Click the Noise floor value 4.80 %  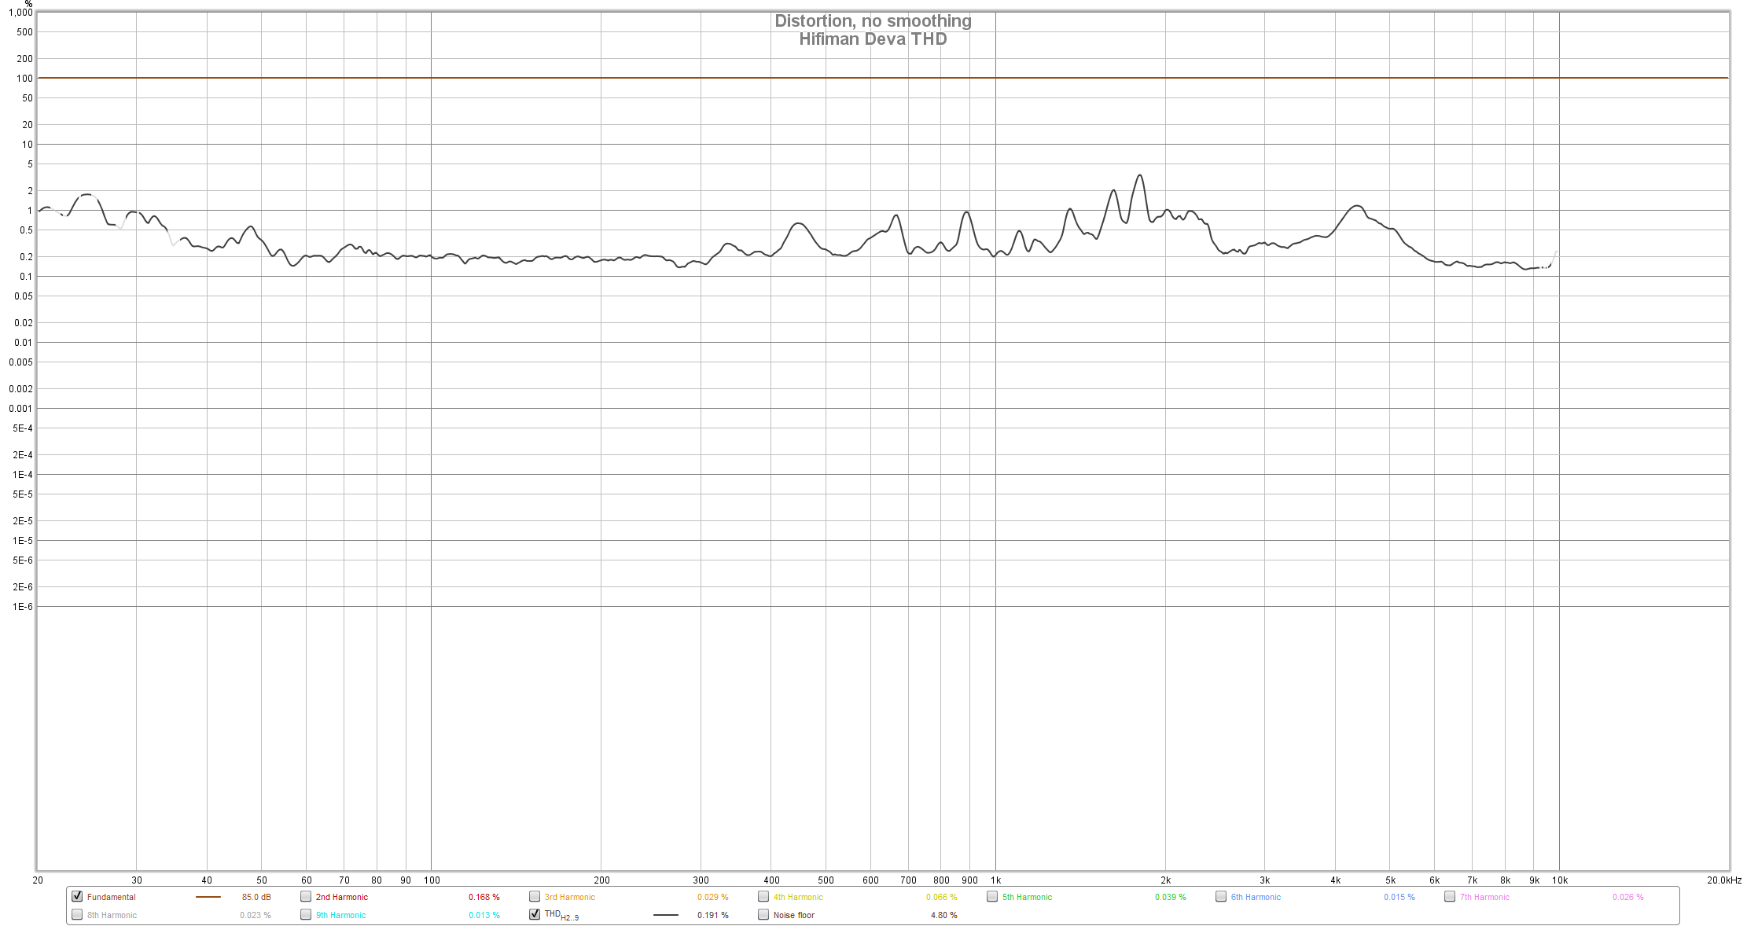[x=944, y=915]
